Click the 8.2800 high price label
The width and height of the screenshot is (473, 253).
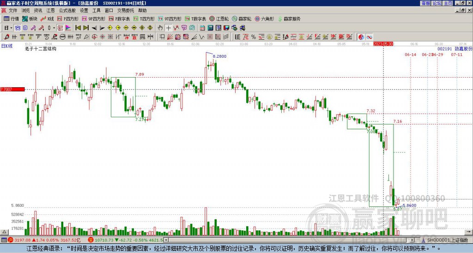219,56
